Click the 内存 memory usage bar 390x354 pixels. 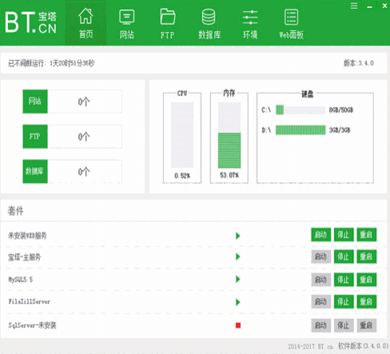229,135
